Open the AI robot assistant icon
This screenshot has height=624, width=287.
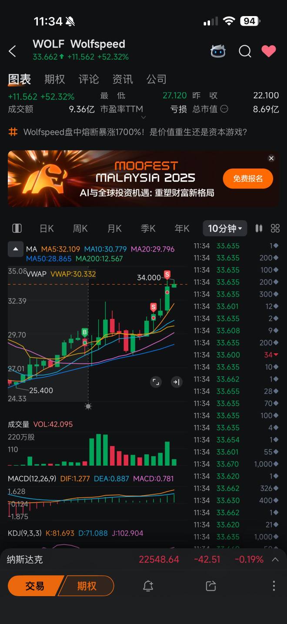(x=218, y=51)
